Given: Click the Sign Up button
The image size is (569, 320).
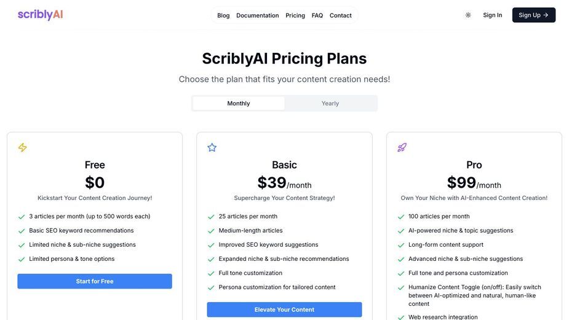Looking at the screenshot, I should coord(533,15).
